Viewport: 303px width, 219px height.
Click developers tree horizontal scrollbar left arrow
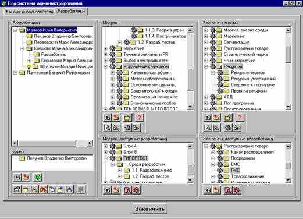15,143
